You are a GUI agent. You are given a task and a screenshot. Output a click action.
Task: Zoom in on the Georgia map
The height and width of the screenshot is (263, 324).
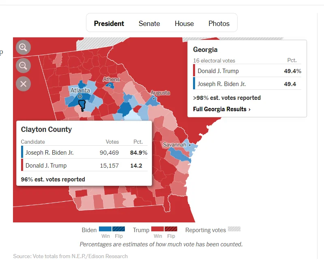23,47
